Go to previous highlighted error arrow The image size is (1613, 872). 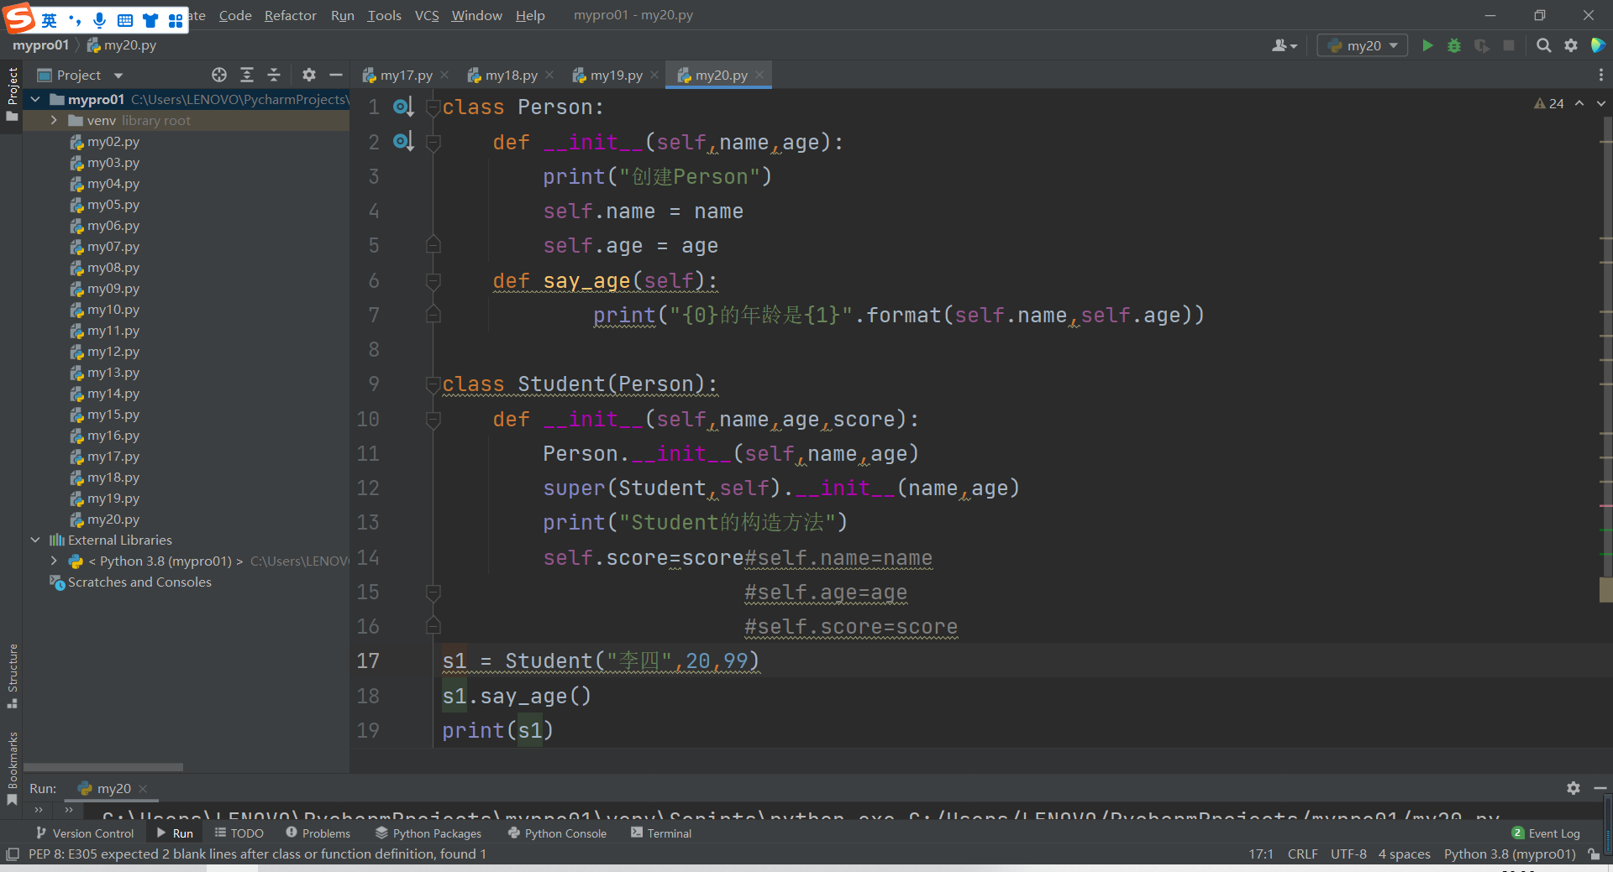click(x=1579, y=103)
